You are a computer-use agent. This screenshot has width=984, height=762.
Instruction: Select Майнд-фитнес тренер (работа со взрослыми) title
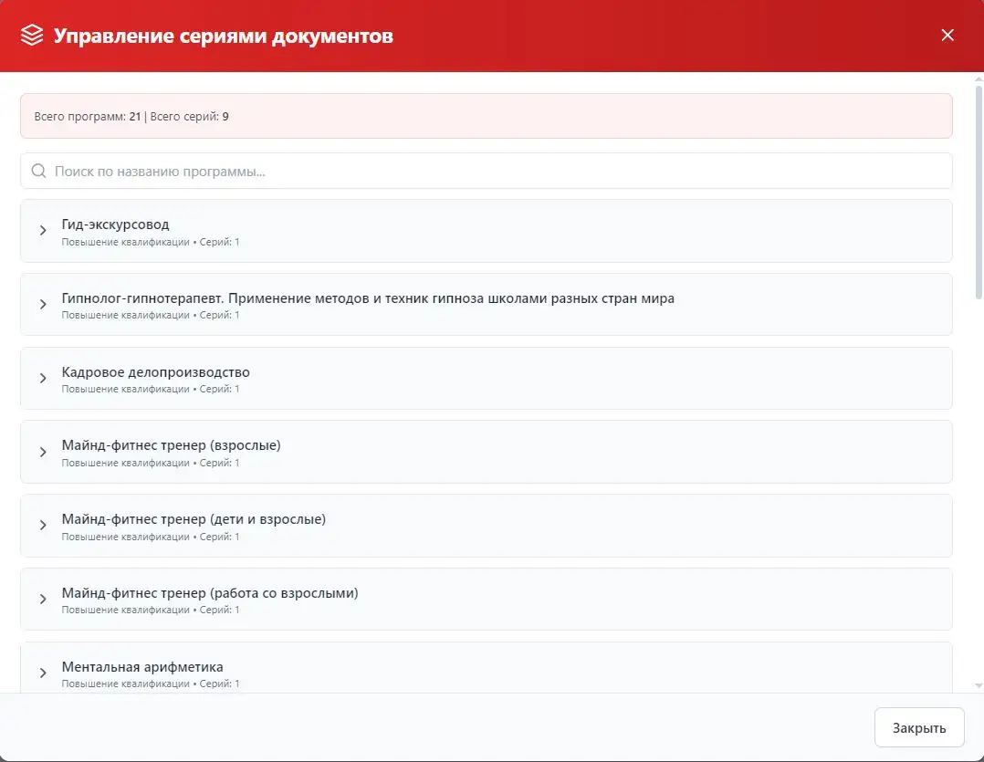(210, 592)
